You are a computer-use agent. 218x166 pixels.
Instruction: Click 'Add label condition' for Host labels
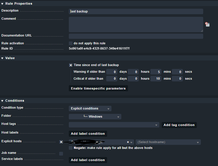pos(88,134)
